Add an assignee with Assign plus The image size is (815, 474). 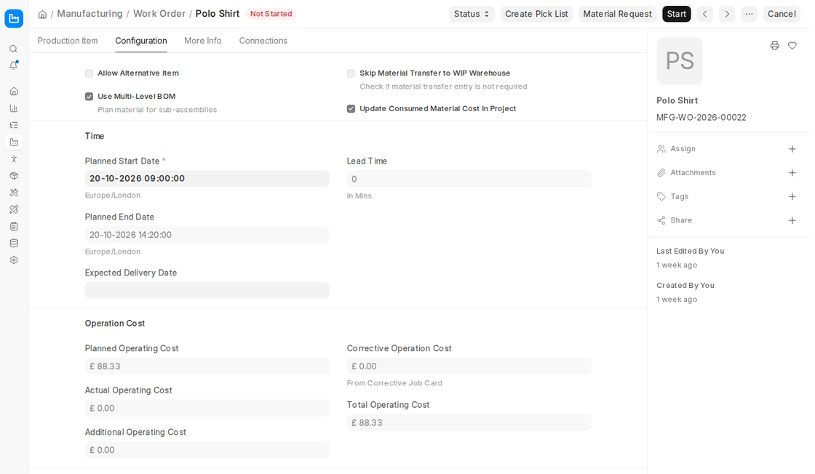coord(792,149)
